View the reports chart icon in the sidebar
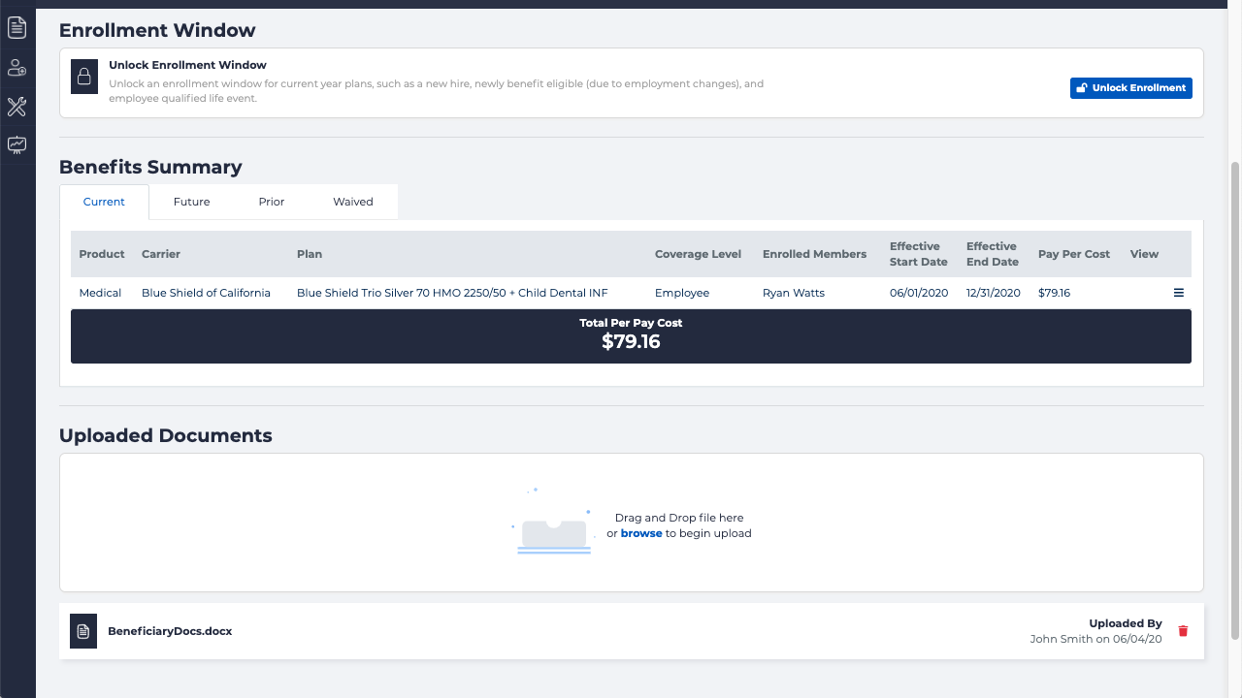This screenshot has height=698, width=1242. point(16,144)
